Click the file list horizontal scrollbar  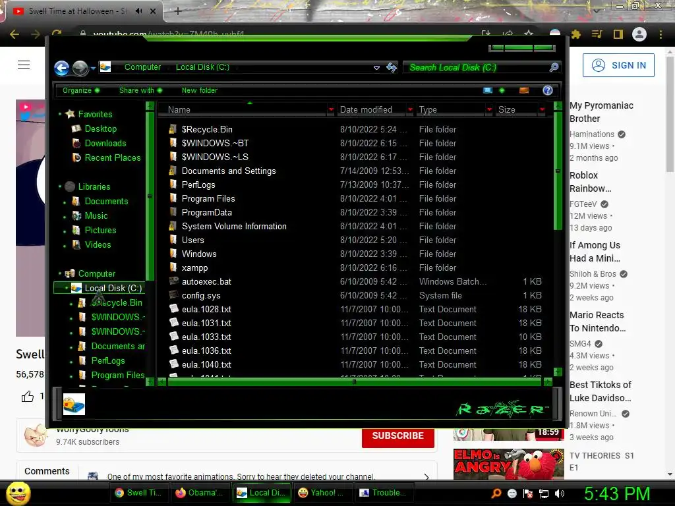354,381
